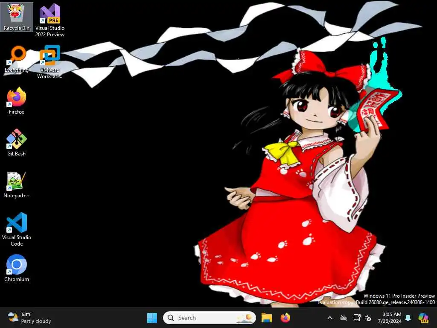Open the network status tray icon
The width and height of the screenshot is (437, 328).
pyautogui.click(x=357, y=318)
